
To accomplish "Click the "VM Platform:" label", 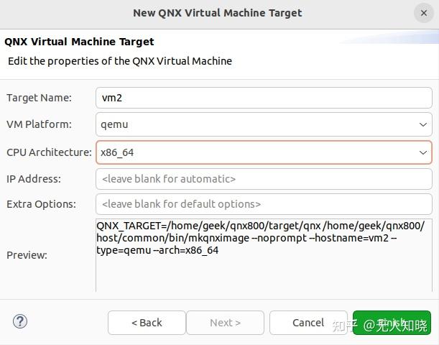I will (x=39, y=124).
